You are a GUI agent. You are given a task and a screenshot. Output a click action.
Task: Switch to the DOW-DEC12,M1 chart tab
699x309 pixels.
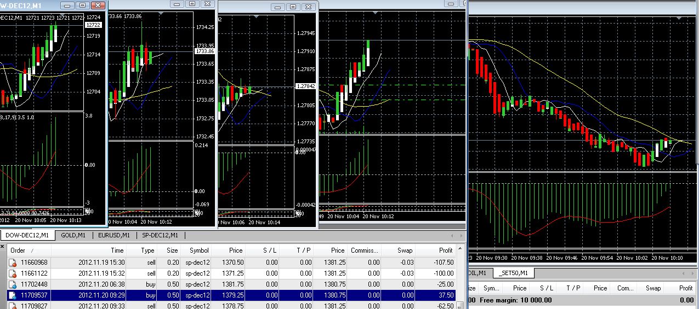tap(27, 235)
